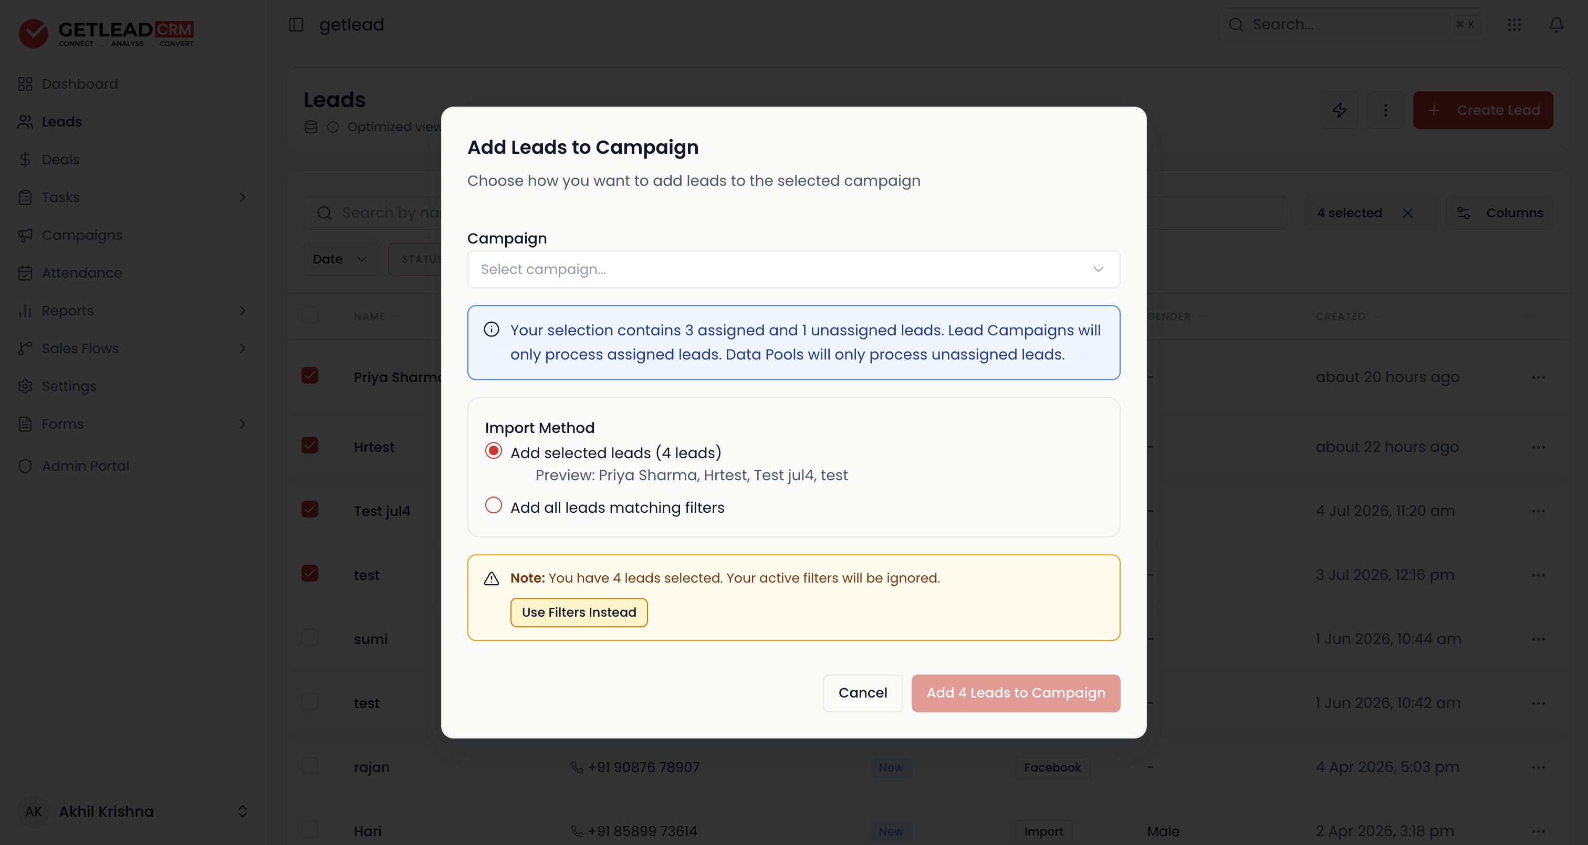Viewport: 1588px width, 845px height.
Task: Clear selection with the X next to 4 selected
Action: (1407, 213)
